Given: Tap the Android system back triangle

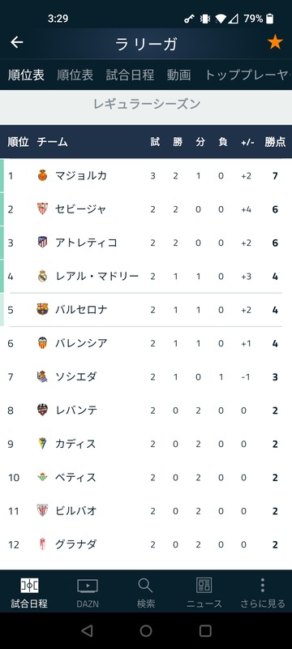Looking at the screenshot, I should point(87,631).
